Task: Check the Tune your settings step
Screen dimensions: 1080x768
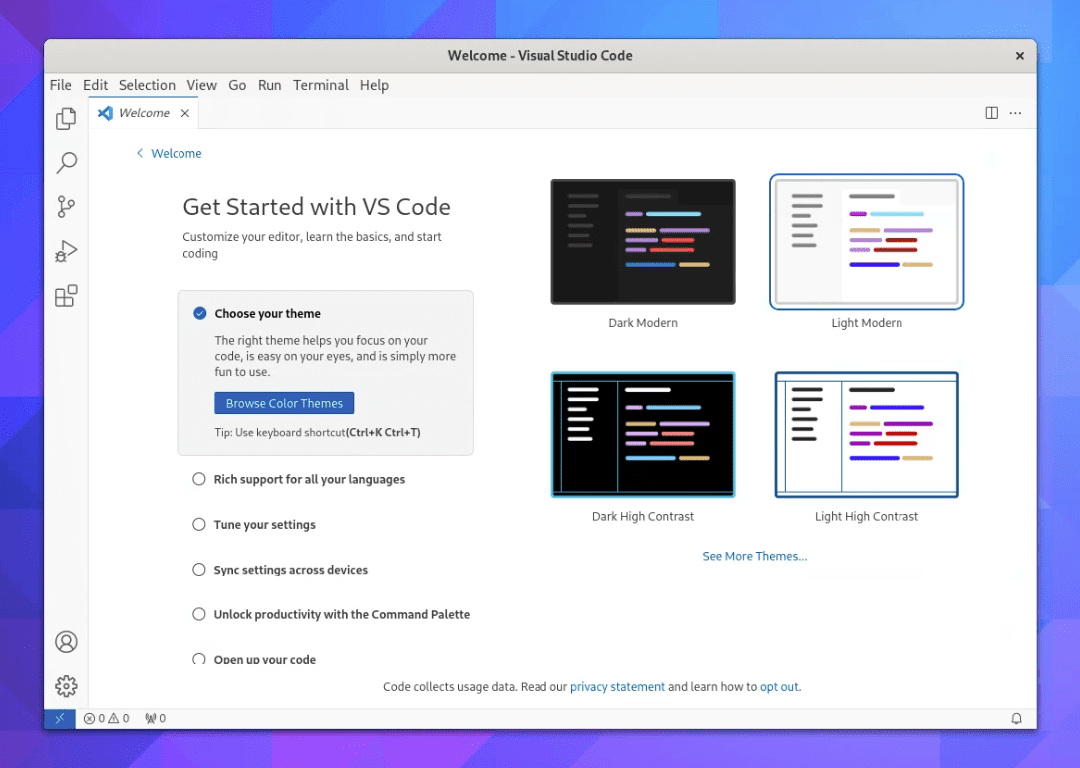Action: [x=198, y=524]
